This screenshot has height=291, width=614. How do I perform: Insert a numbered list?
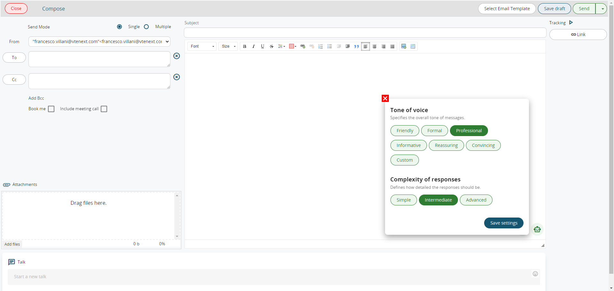[x=321, y=46]
